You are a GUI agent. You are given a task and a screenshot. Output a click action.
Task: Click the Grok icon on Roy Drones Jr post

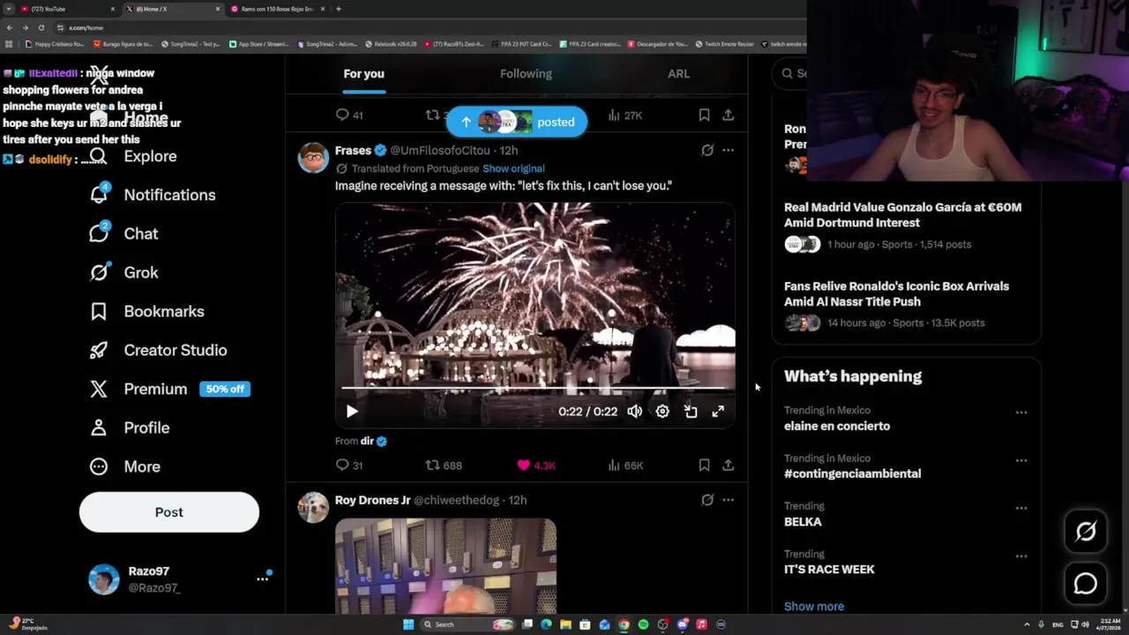[707, 500]
